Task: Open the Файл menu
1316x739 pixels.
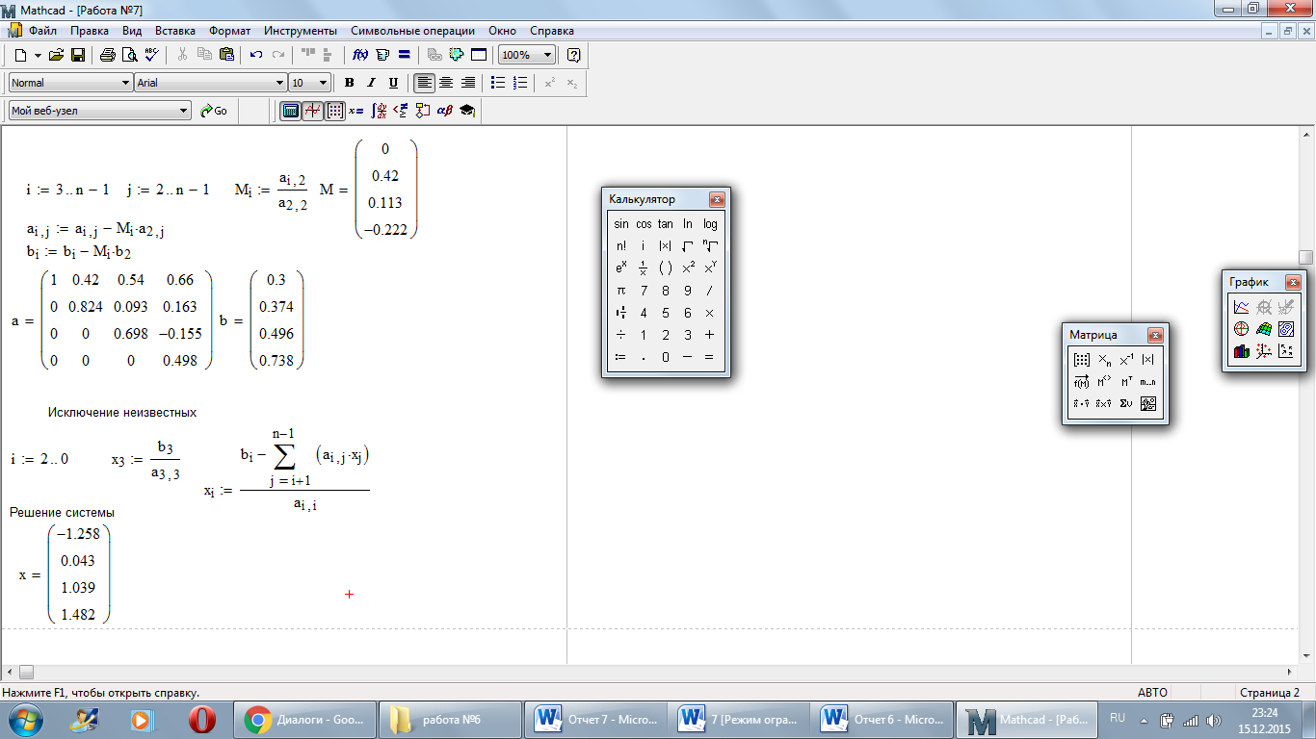Action: click(x=42, y=31)
